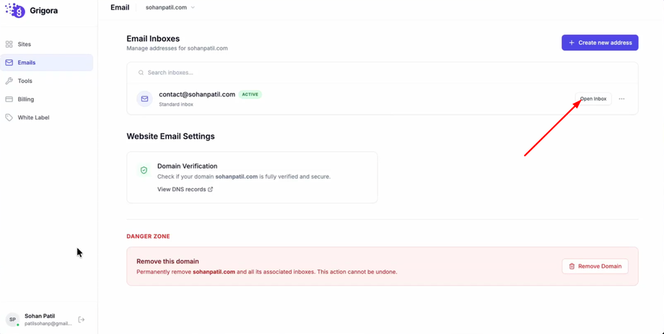The height and width of the screenshot is (334, 664).
Task: Go to the Billing page
Action: [x=26, y=99]
